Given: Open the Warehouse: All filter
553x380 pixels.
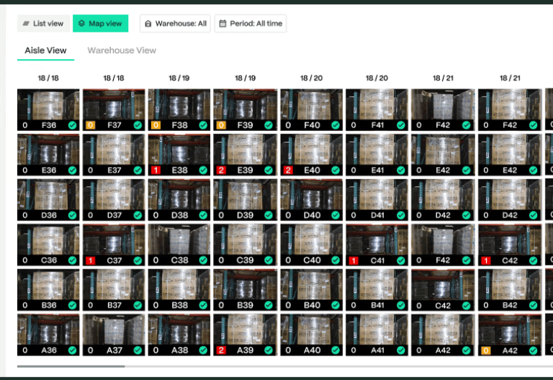Looking at the screenshot, I should (175, 24).
